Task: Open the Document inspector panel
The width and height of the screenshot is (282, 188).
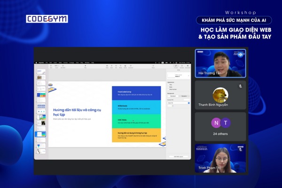Action: (x=188, y=67)
